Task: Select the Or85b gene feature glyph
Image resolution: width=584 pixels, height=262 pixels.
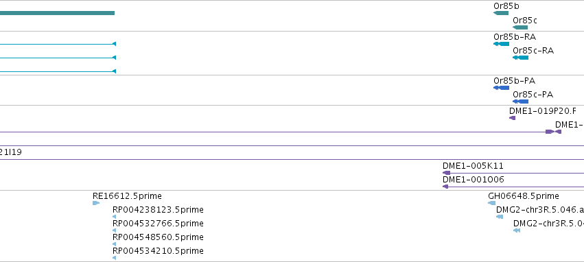Action: (501, 13)
